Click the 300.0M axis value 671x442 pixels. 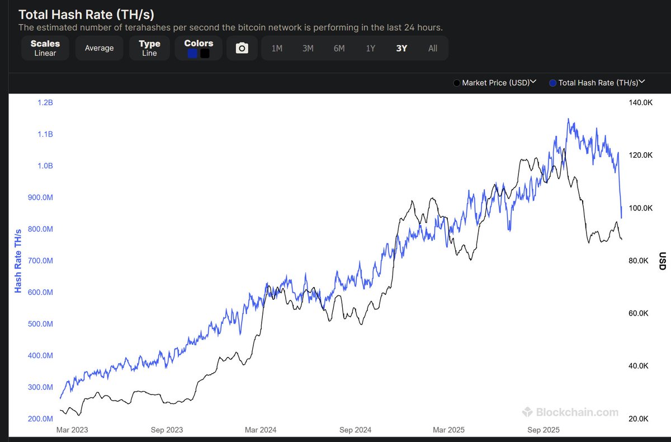[x=40, y=387]
